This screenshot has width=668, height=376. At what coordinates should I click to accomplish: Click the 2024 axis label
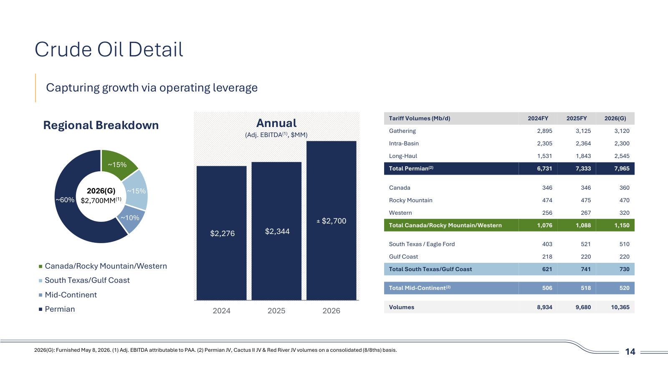click(x=221, y=311)
